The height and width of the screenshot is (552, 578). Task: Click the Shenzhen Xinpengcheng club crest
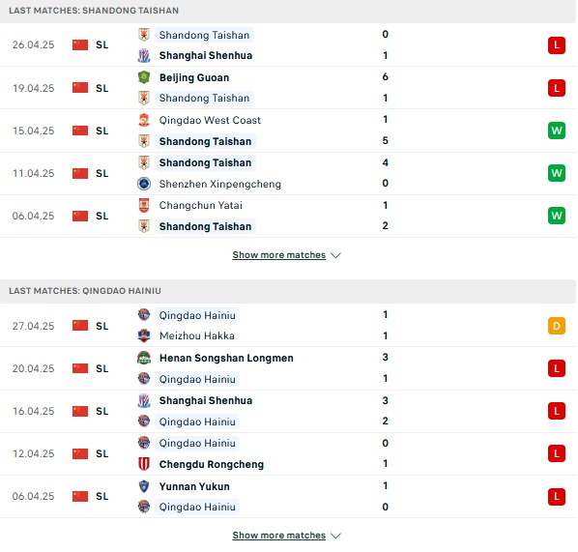coord(144,184)
